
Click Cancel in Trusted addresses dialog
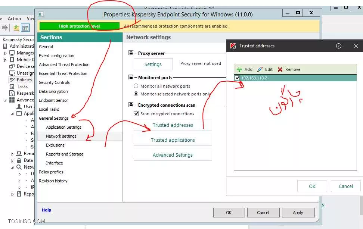coord(346,186)
